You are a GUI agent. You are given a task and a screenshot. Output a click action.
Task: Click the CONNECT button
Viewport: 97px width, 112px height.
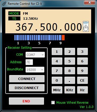point(27,79)
